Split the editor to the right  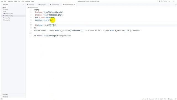coord(176,5)
